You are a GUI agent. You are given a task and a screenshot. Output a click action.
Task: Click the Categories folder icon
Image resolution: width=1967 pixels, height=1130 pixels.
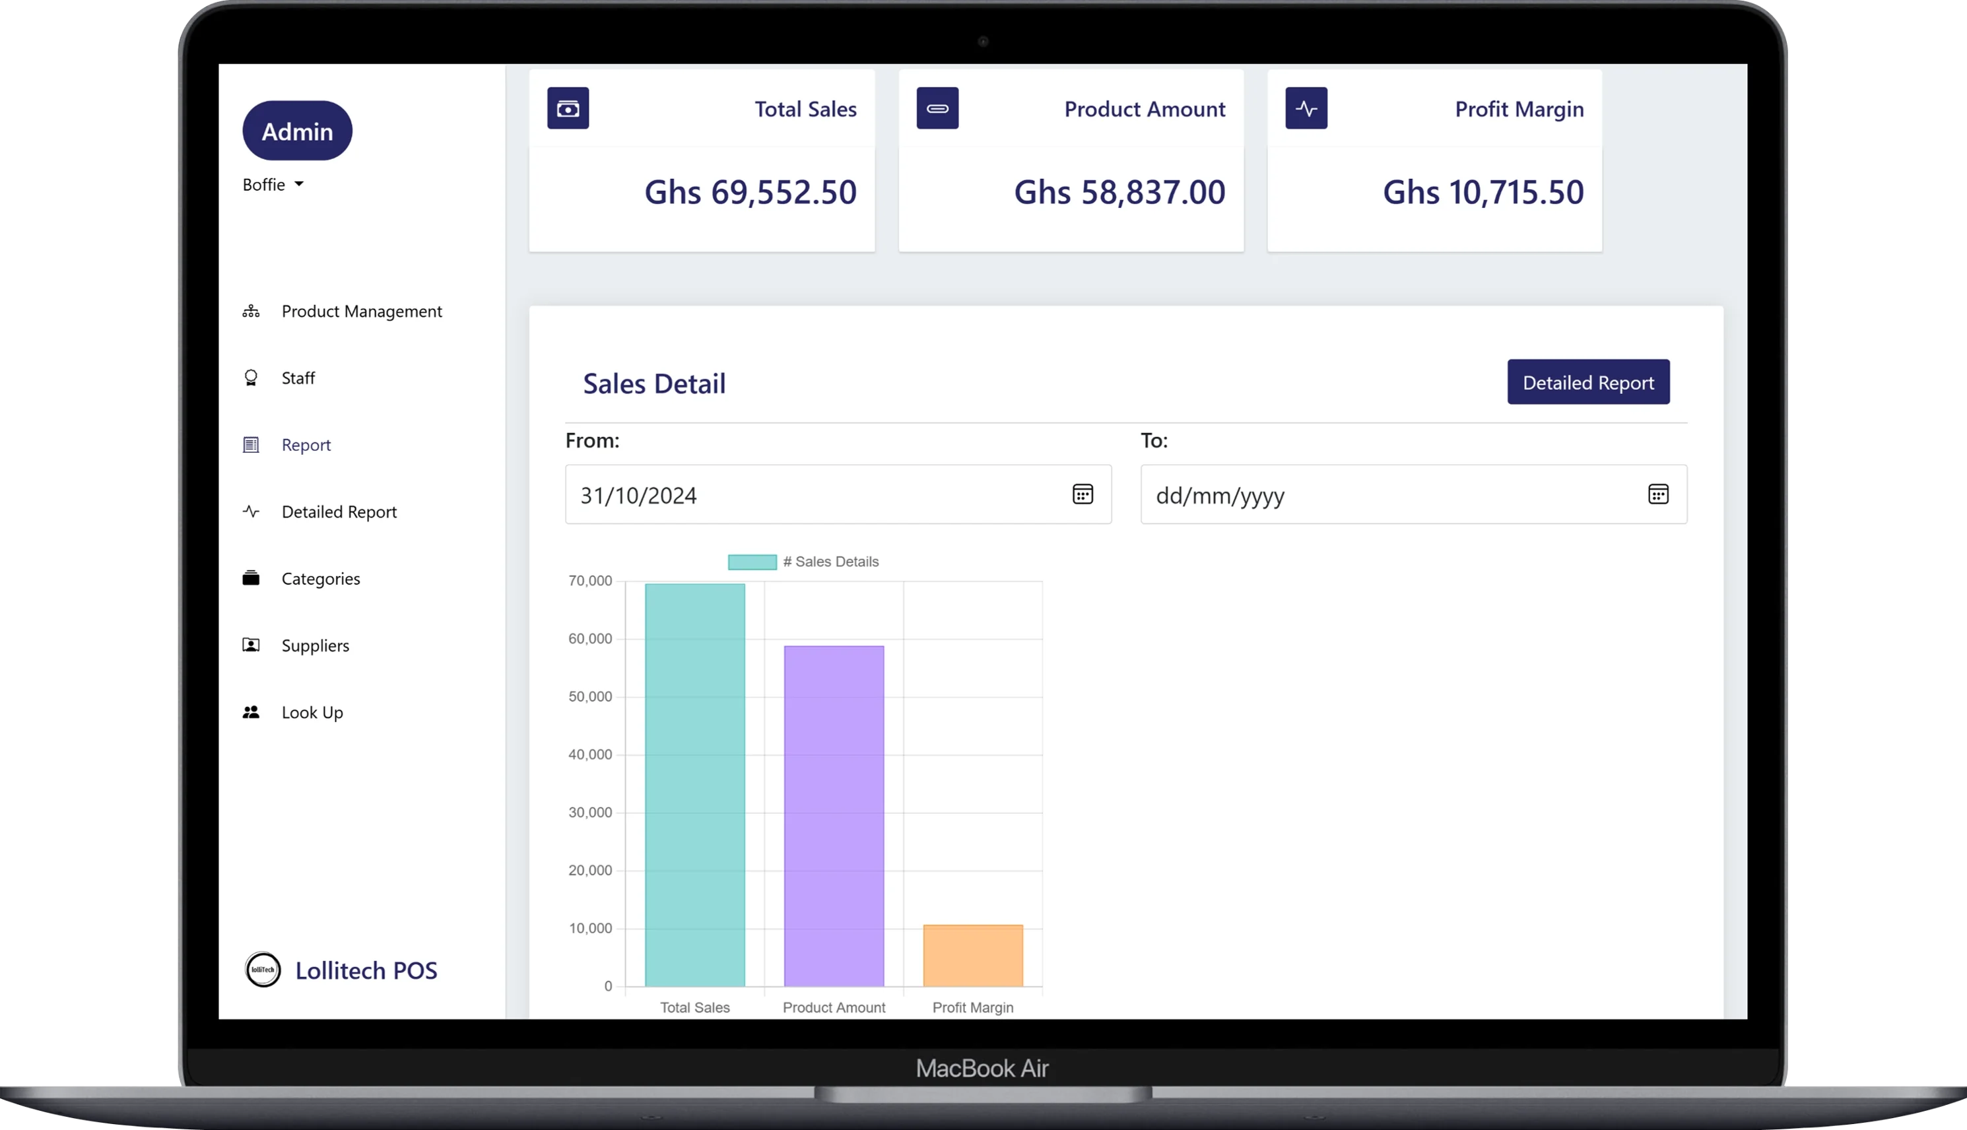click(251, 578)
